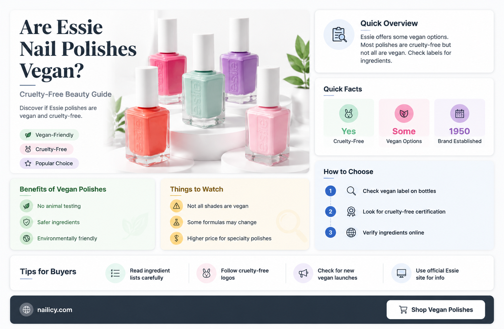The image size is (504, 329).
Task: Click the Yes Cruelty-Free fact card
Action: pos(349,122)
